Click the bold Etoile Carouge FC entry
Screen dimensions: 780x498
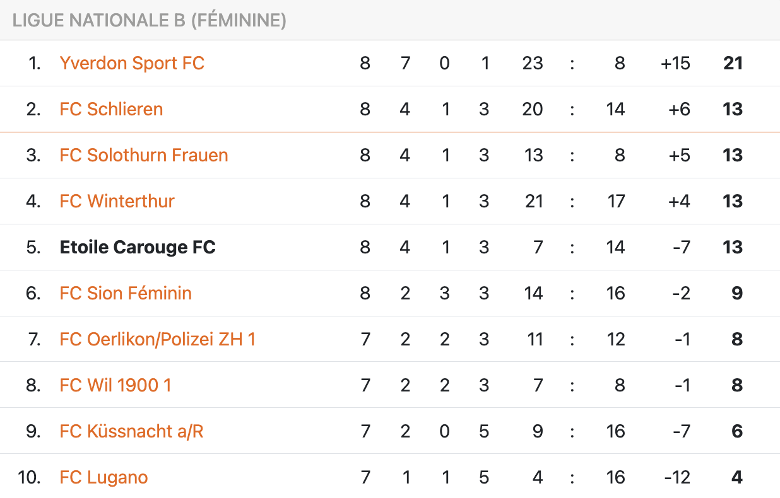138,247
